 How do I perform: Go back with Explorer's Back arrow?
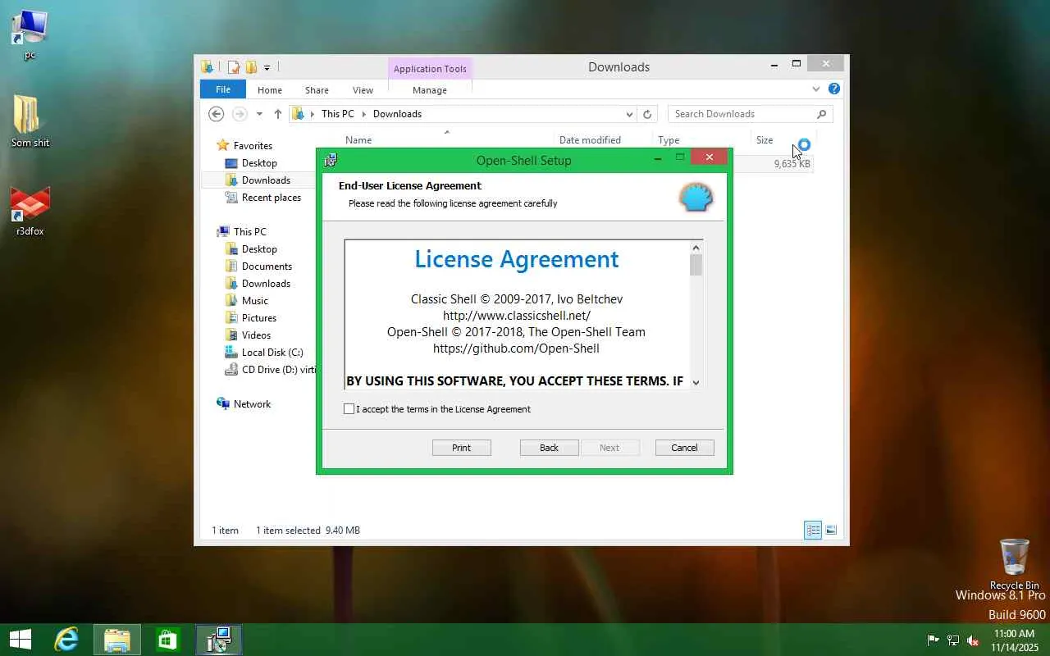pos(216,114)
